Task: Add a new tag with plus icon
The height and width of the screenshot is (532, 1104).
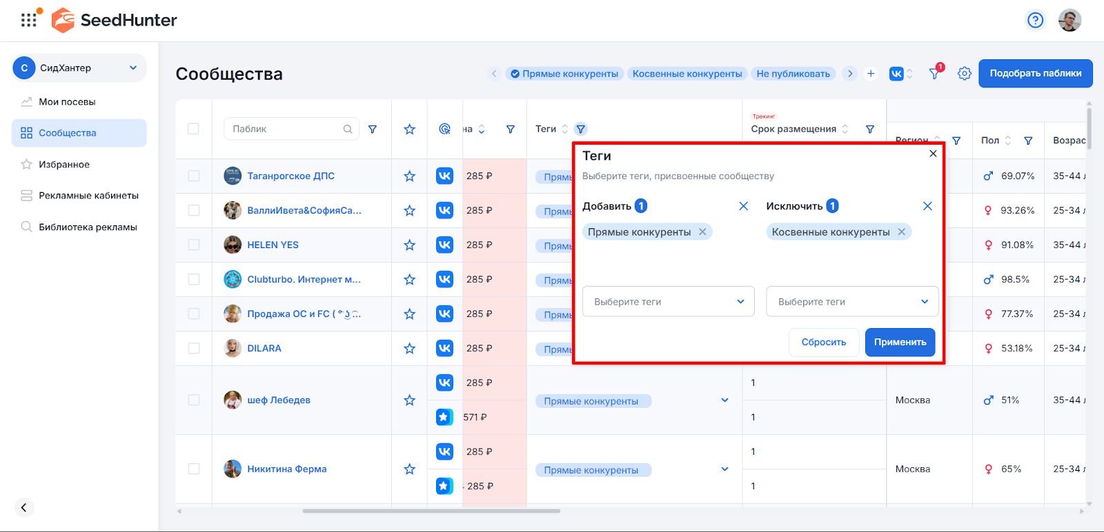Action: (x=871, y=74)
